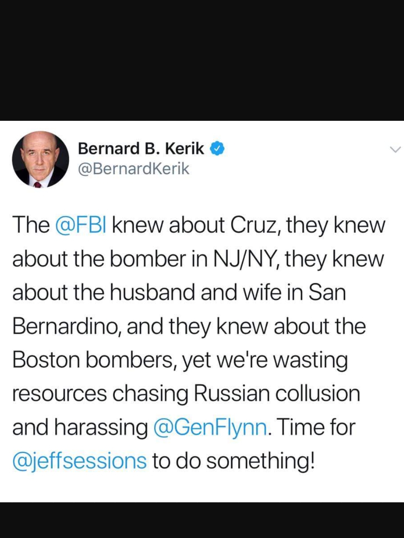Click the phrase "to do something!"
Viewport: 404px width, 538px height.
coord(234,461)
